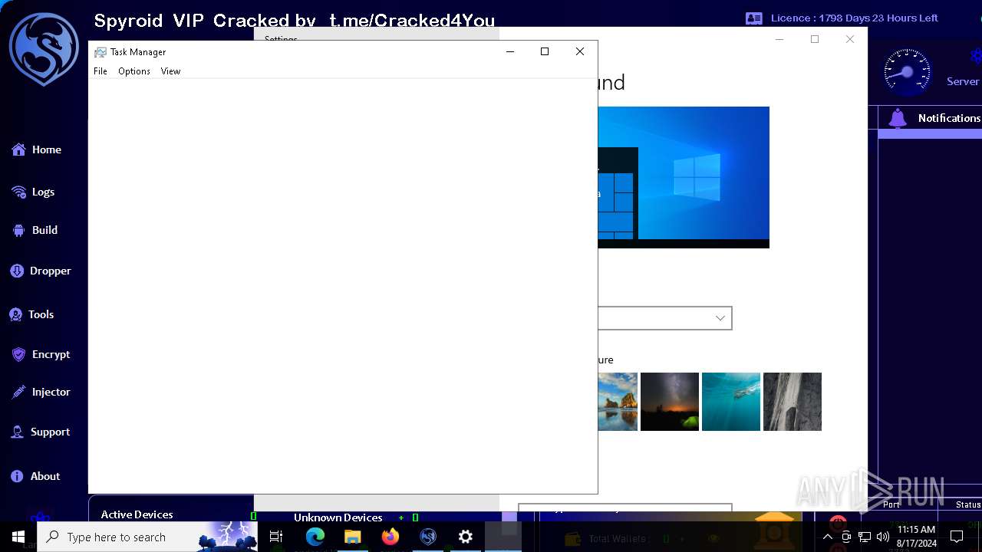Minimize the Task Manager window
The height and width of the screenshot is (552, 982).
pos(509,51)
